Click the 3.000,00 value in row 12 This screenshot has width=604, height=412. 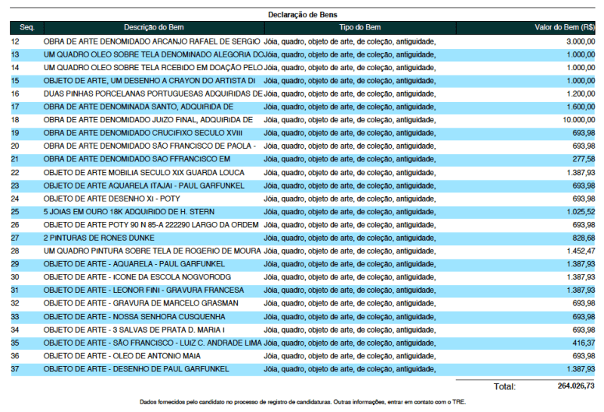580,42
